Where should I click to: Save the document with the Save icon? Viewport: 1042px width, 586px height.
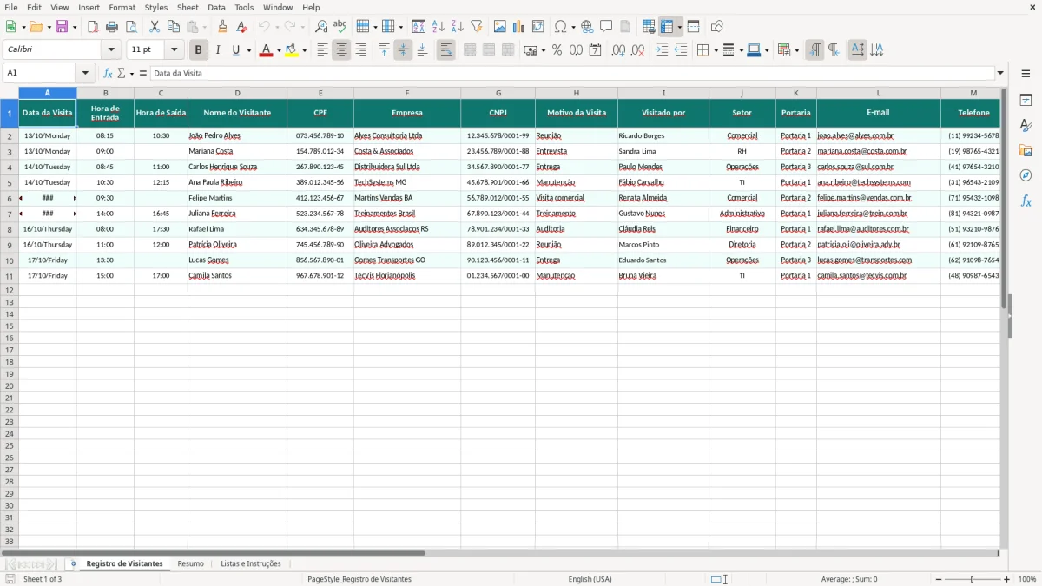click(62, 27)
